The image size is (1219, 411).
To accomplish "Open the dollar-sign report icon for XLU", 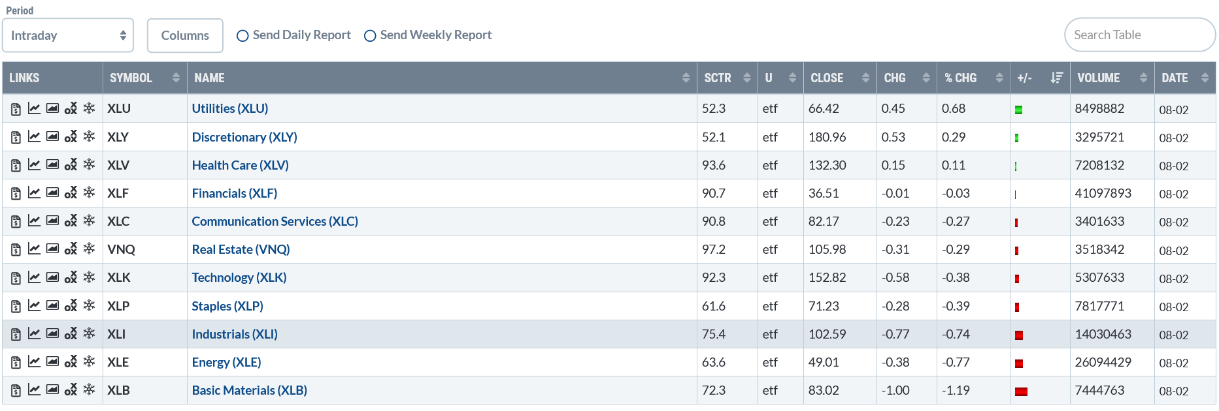I will pos(16,109).
